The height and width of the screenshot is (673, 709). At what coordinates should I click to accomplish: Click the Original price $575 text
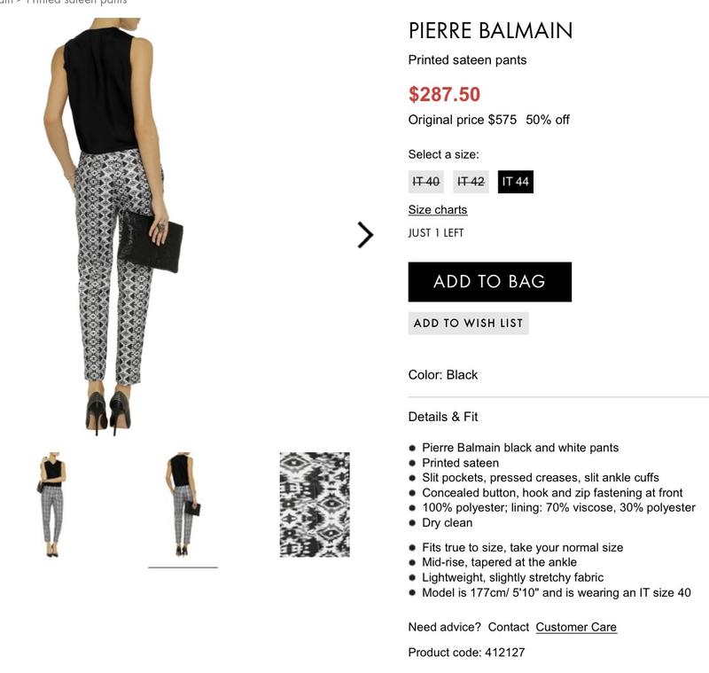pyautogui.click(x=462, y=120)
